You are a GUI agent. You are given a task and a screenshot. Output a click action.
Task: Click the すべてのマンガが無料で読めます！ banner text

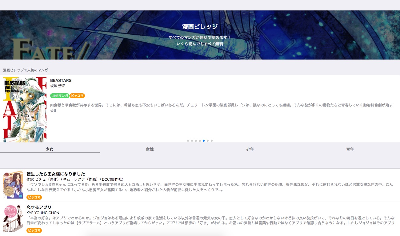point(200,37)
